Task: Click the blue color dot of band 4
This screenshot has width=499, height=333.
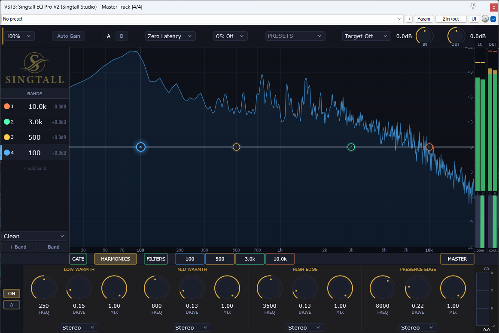Action: point(7,153)
